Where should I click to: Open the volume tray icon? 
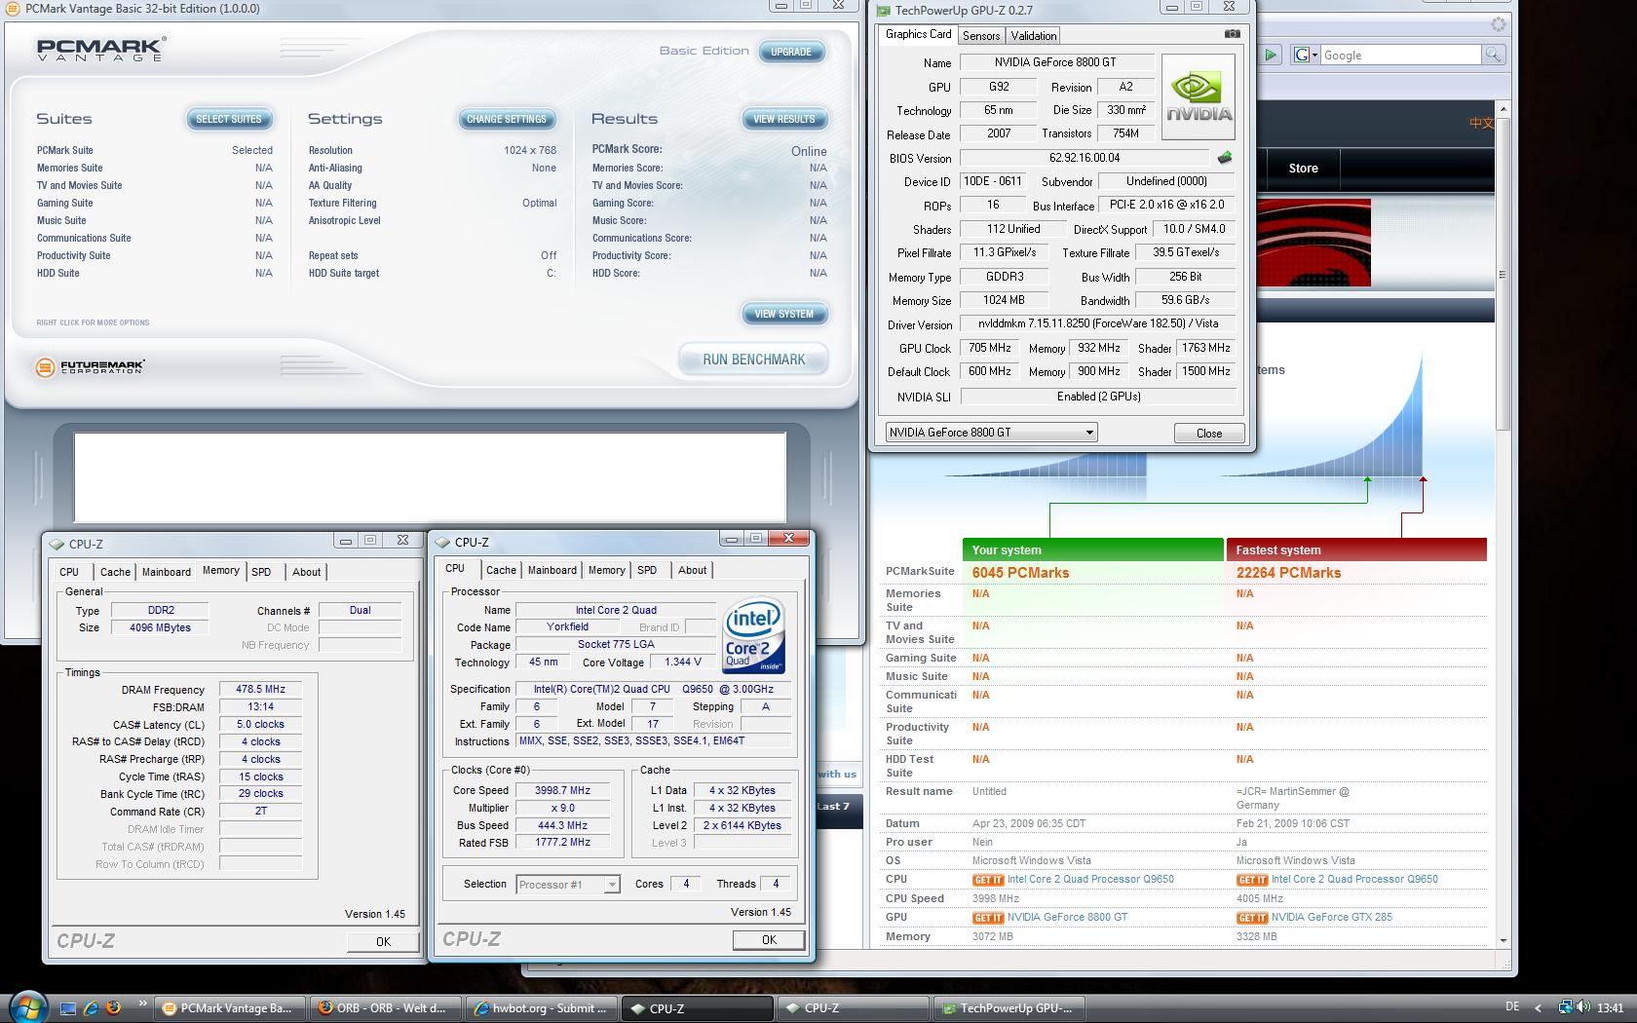pyautogui.click(x=1582, y=1008)
